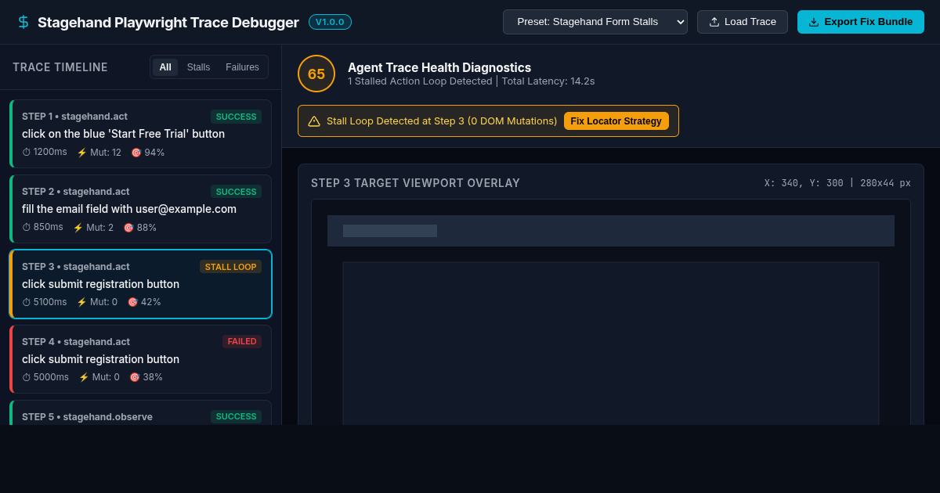Viewport: 940px width, 493px height.
Task: Click the target icon beside 38%
Action: (135, 378)
